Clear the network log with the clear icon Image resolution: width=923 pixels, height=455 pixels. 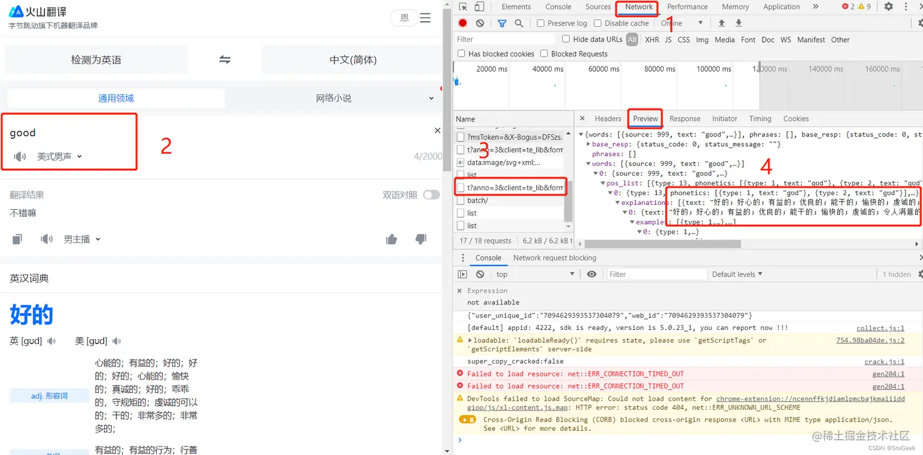(x=480, y=23)
